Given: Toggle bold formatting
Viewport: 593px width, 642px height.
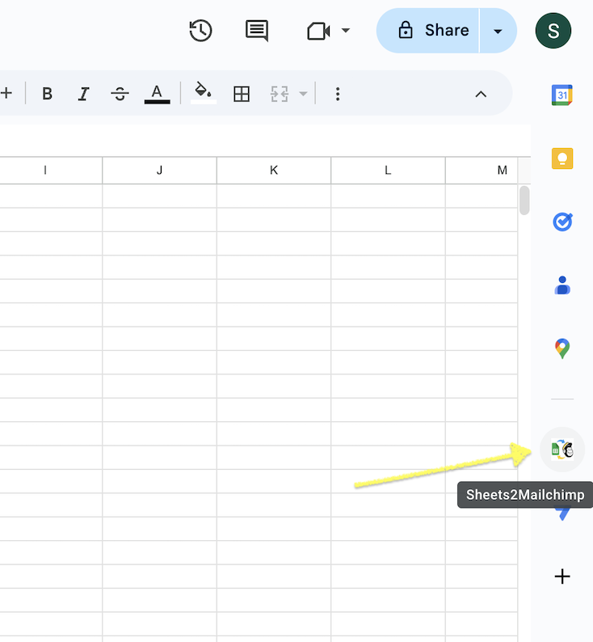Looking at the screenshot, I should (x=47, y=94).
